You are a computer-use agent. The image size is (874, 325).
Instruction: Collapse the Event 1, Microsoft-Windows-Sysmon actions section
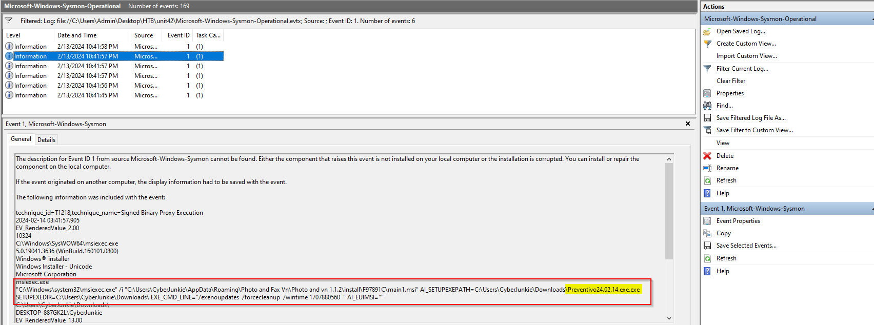pyautogui.click(x=871, y=209)
